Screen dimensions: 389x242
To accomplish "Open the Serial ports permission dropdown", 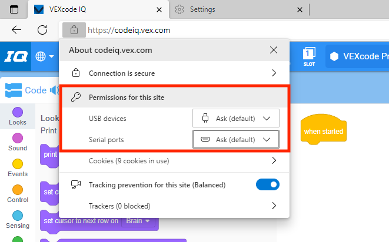I will pyautogui.click(x=235, y=140).
